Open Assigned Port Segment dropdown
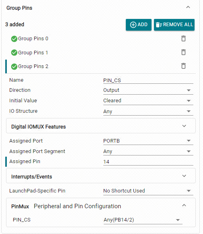 [x=148, y=151]
